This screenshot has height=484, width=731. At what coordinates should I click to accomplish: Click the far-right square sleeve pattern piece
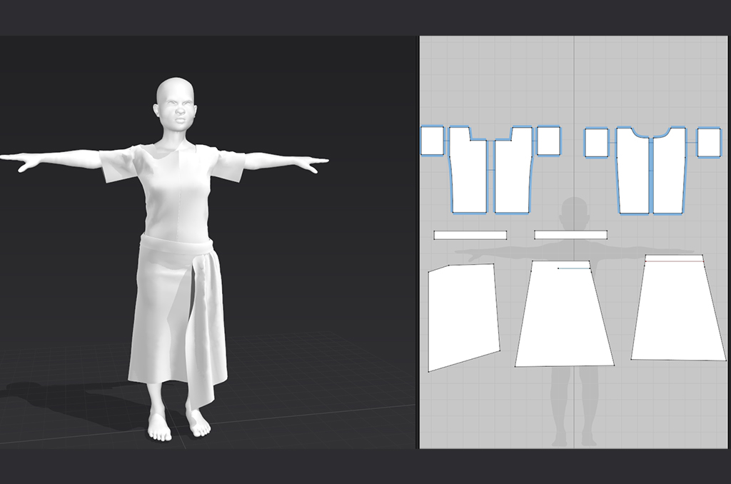709,143
